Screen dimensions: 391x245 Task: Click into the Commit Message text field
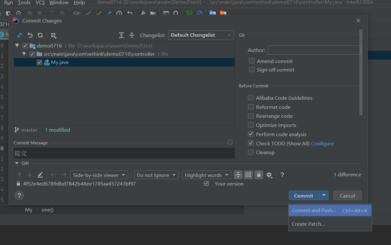coord(124,153)
